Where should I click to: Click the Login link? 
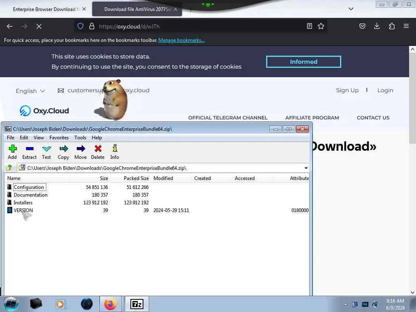point(385,90)
